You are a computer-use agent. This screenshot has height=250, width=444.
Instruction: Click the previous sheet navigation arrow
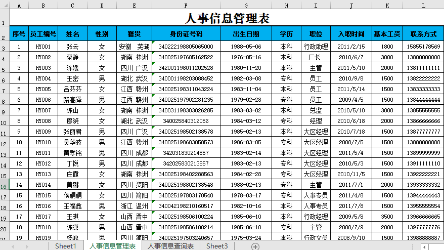coord(13,246)
